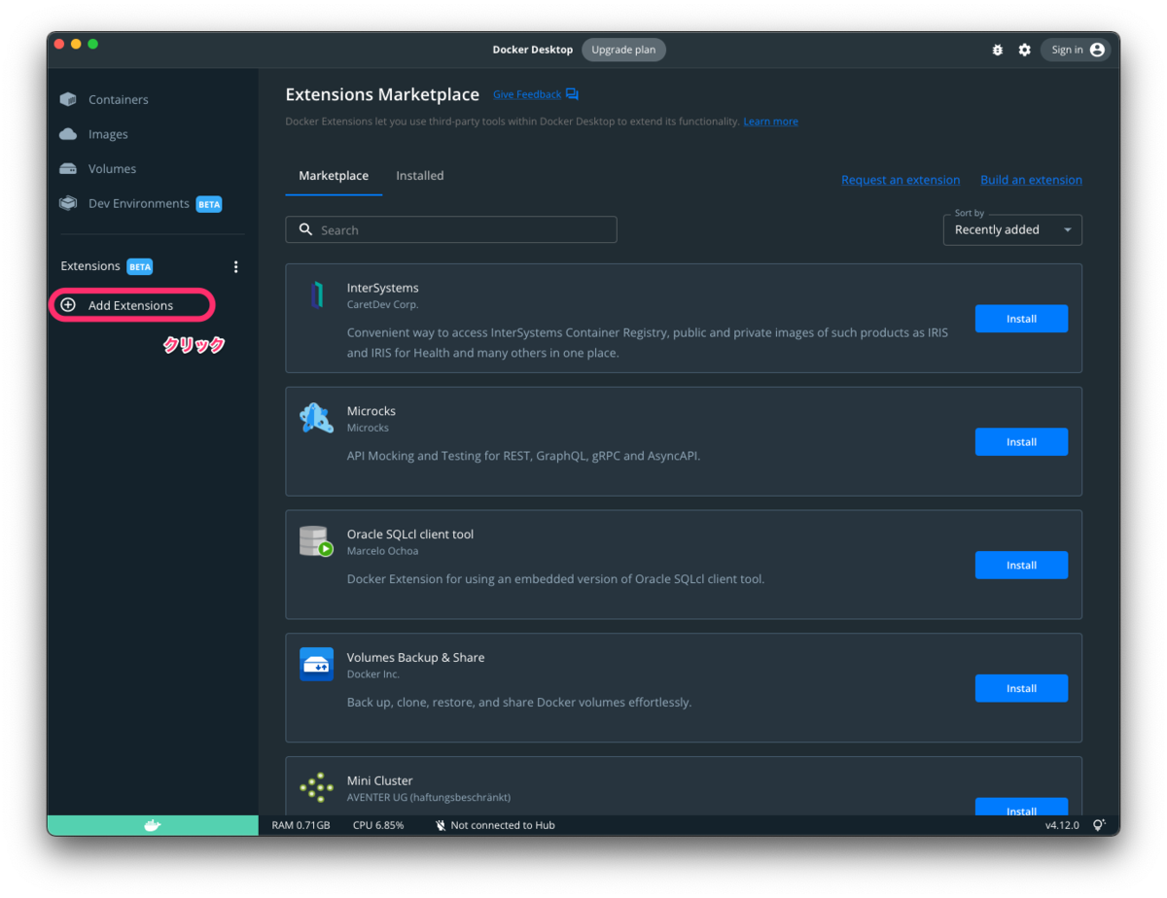The image size is (1167, 898).
Task: Click the feedback chat icon
Action: coord(572,94)
